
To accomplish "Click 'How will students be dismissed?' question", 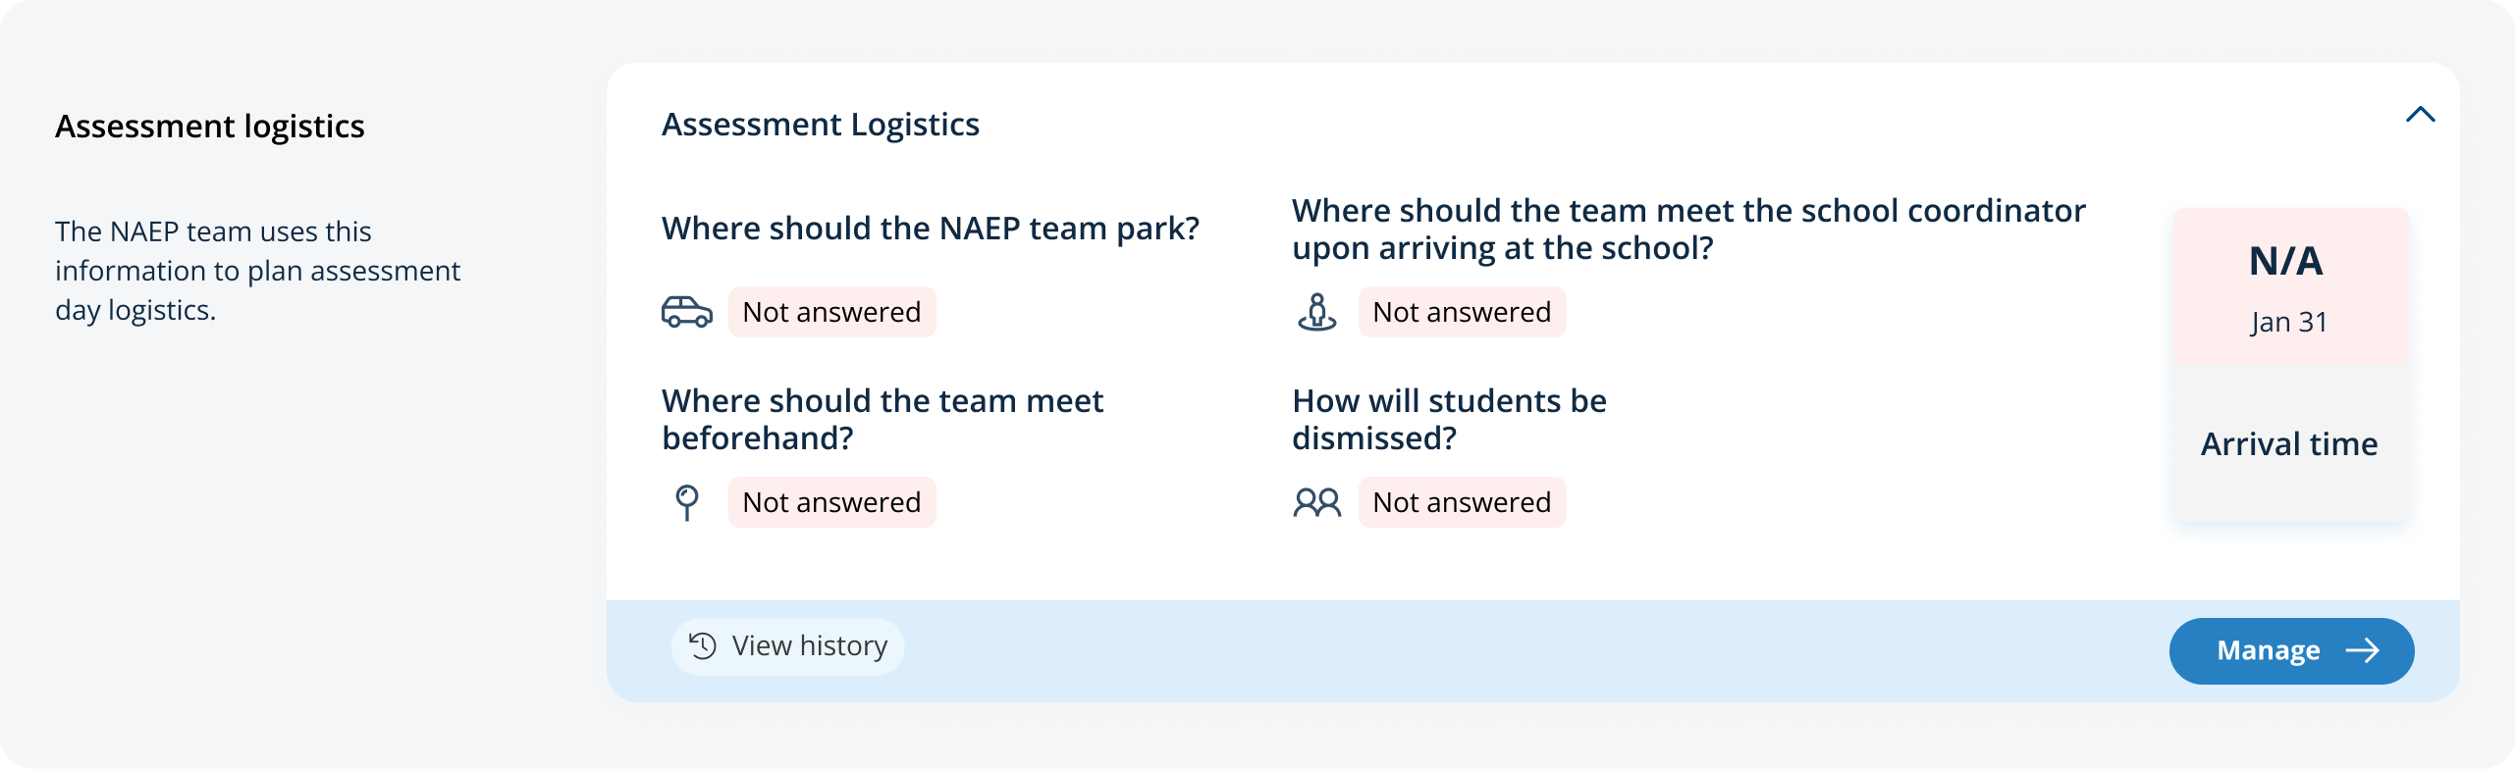I will pos(1449,419).
